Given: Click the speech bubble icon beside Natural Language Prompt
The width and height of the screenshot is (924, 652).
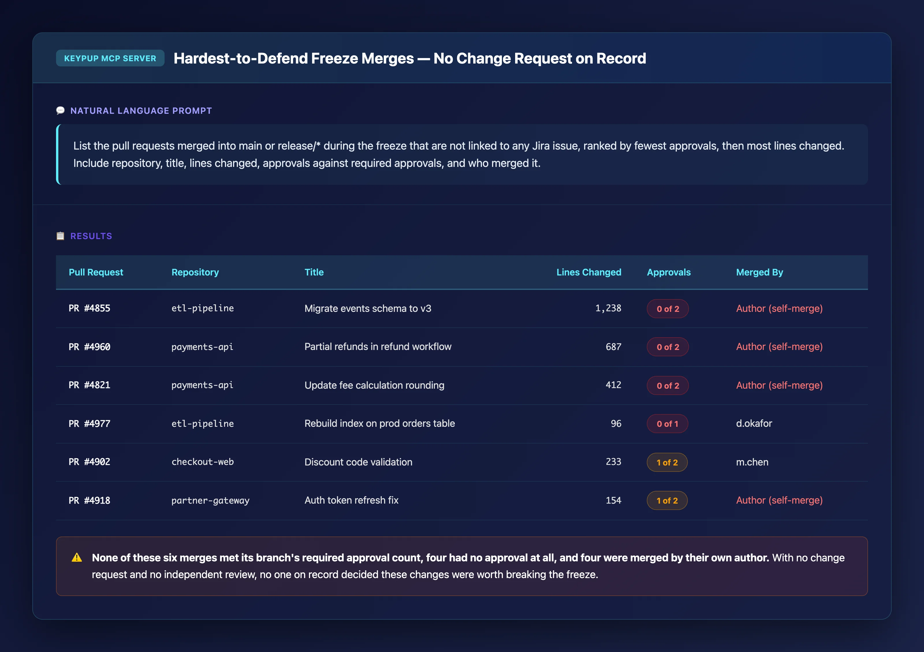Looking at the screenshot, I should click(60, 111).
